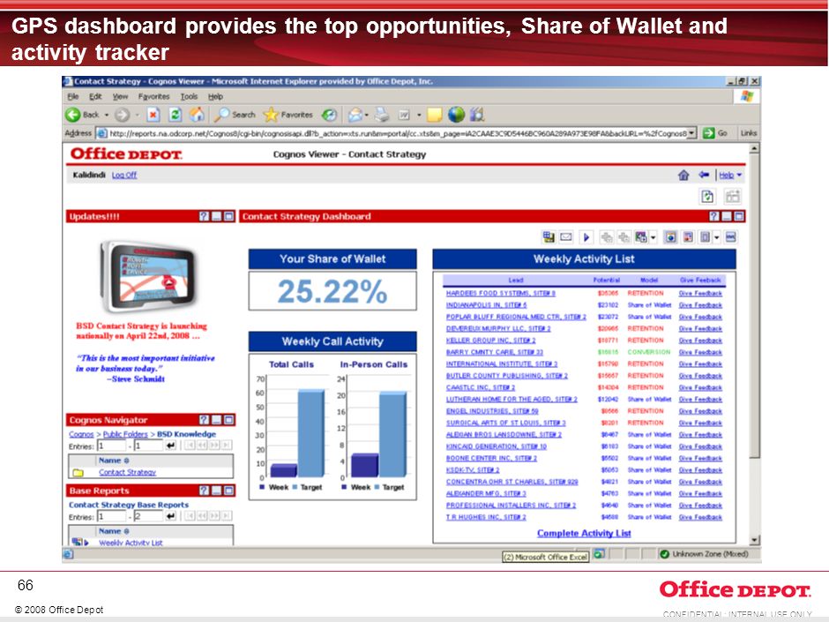Click the IE Back button
This screenshot has height=622, width=829.
pos(82,114)
